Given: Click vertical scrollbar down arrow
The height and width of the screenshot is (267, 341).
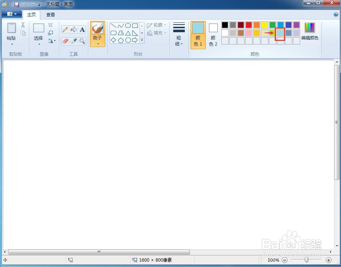Looking at the screenshot, I should (x=337, y=246).
